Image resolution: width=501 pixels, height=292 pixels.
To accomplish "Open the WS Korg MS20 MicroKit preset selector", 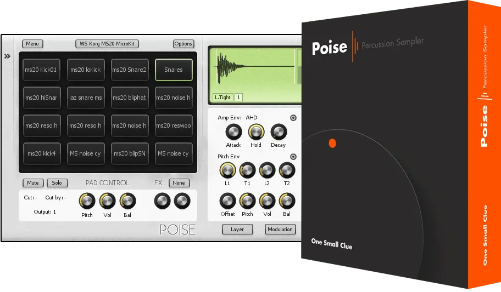I will 107,44.
